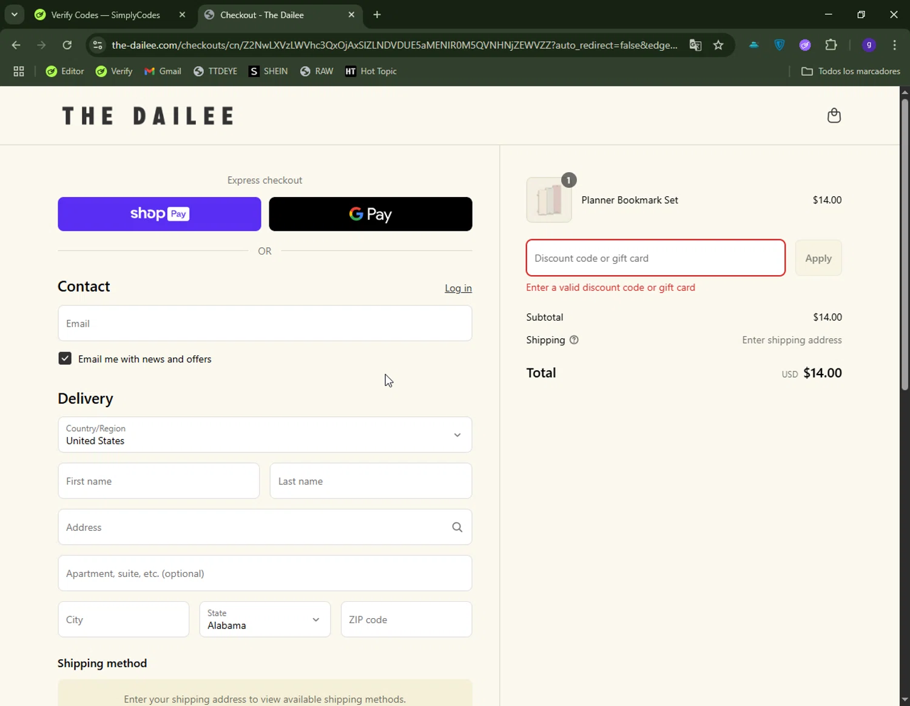Click the "Planner Bookmark Set" product name

[x=630, y=200]
